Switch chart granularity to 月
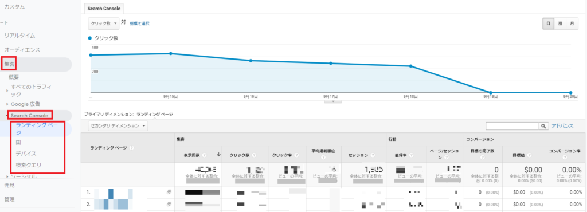587x212 pixels. 572,23
